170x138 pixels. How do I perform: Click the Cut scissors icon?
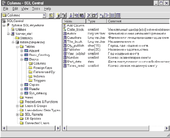click(71, 15)
